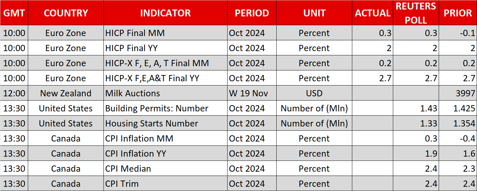Select the W 19 Nov period cell

point(248,93)
